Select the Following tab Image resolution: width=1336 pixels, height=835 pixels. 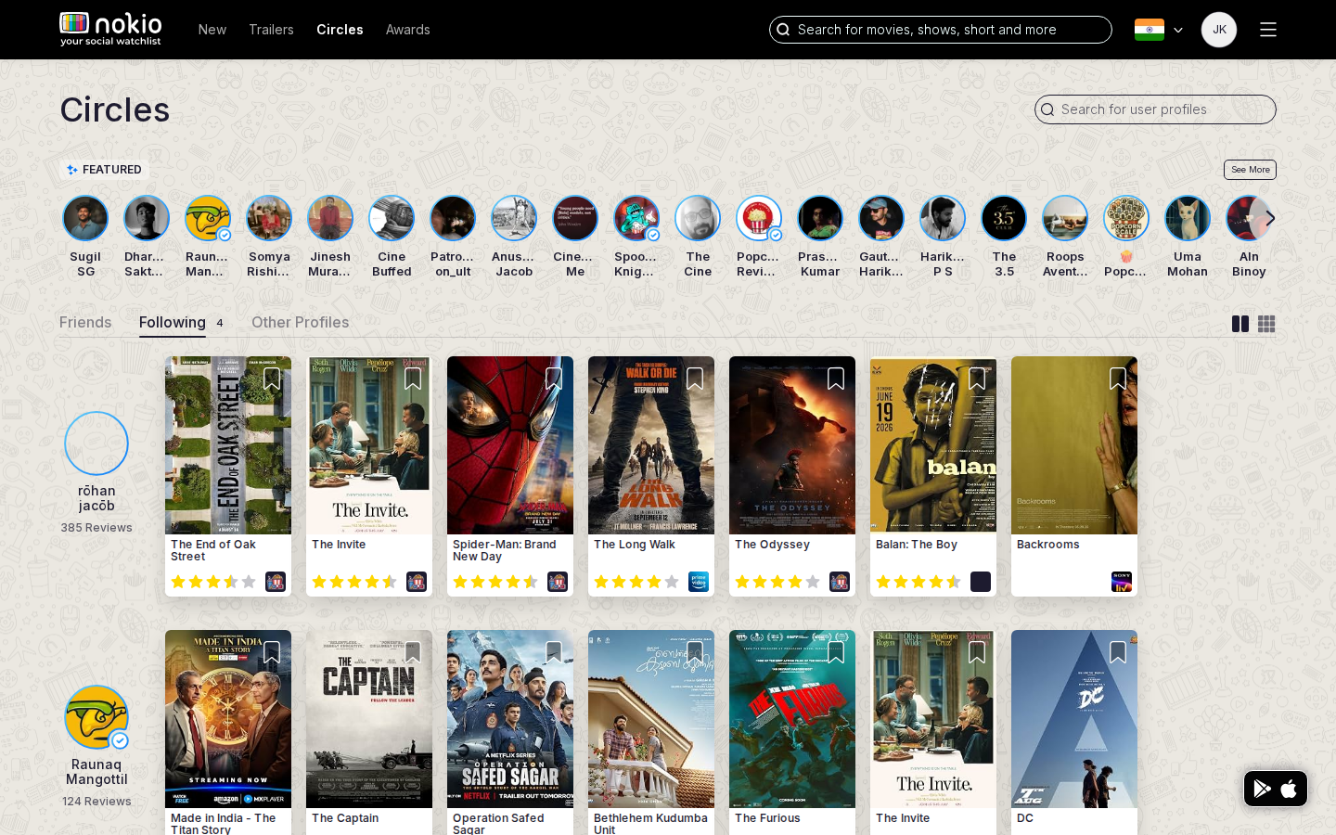click(173, 322)
